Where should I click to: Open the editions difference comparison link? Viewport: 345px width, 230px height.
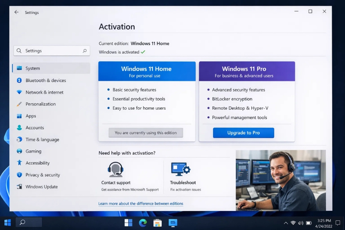coord(141,203)
